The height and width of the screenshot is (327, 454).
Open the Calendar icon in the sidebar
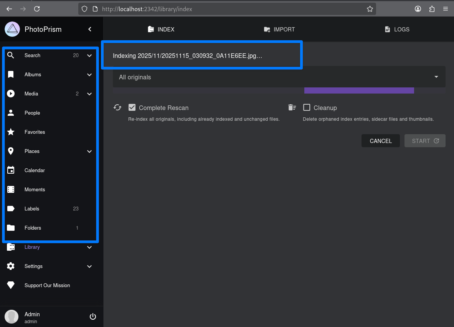(11, 170)
